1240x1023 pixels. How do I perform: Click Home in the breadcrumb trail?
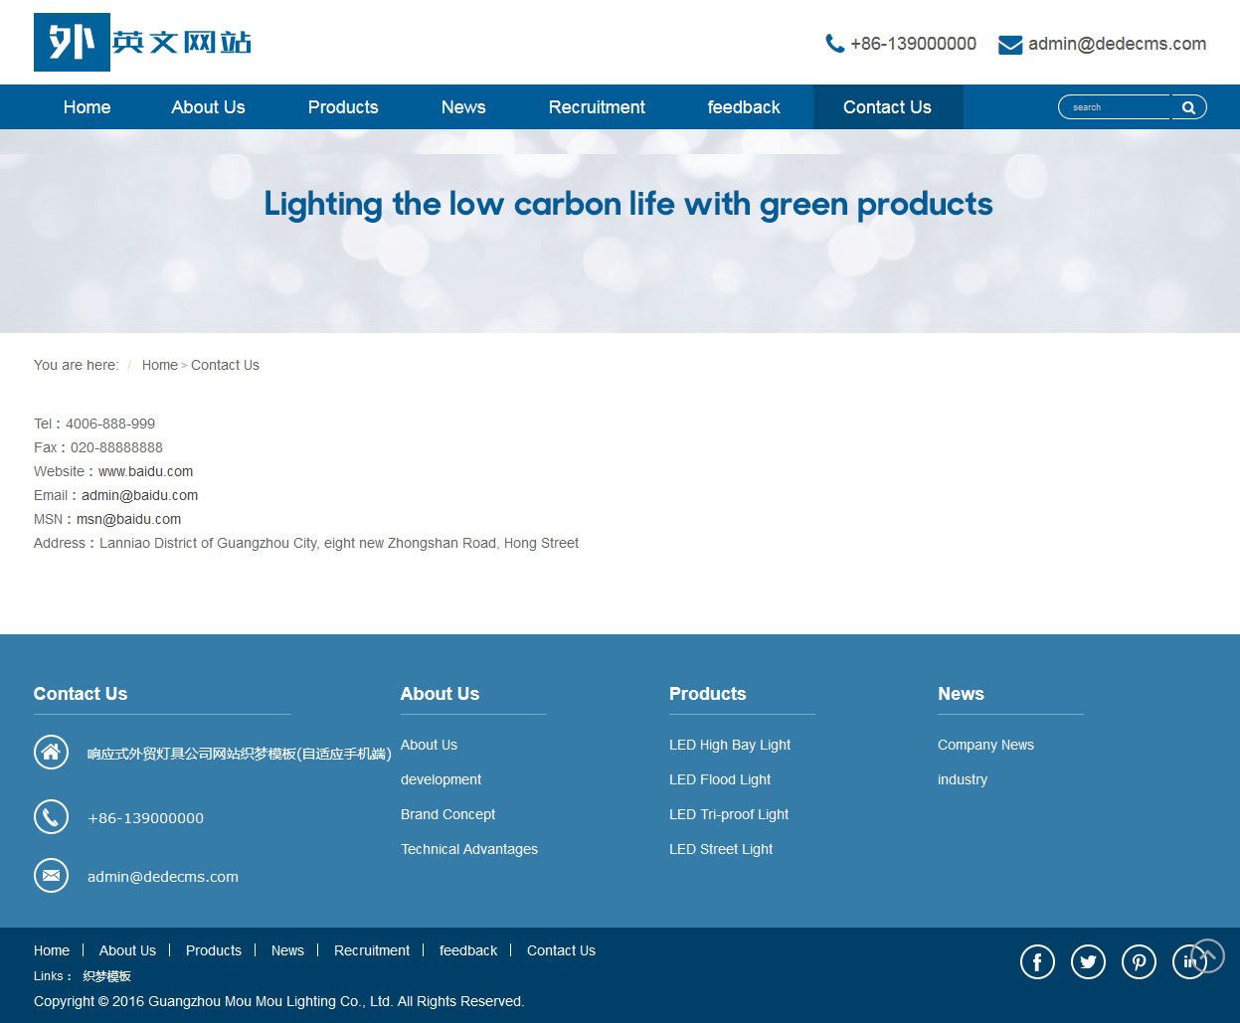click(159, 365)
